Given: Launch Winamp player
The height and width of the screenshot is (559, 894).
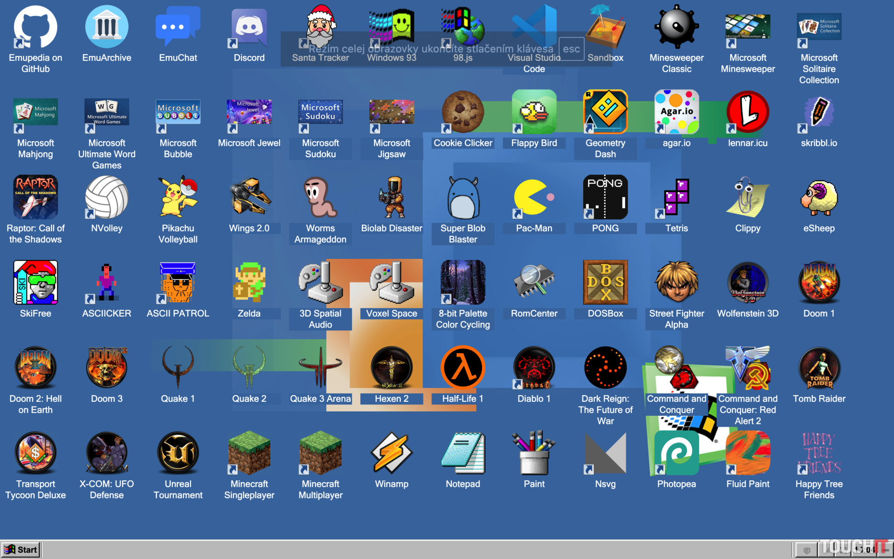Looking at the screenshot, I should [392, 453].
